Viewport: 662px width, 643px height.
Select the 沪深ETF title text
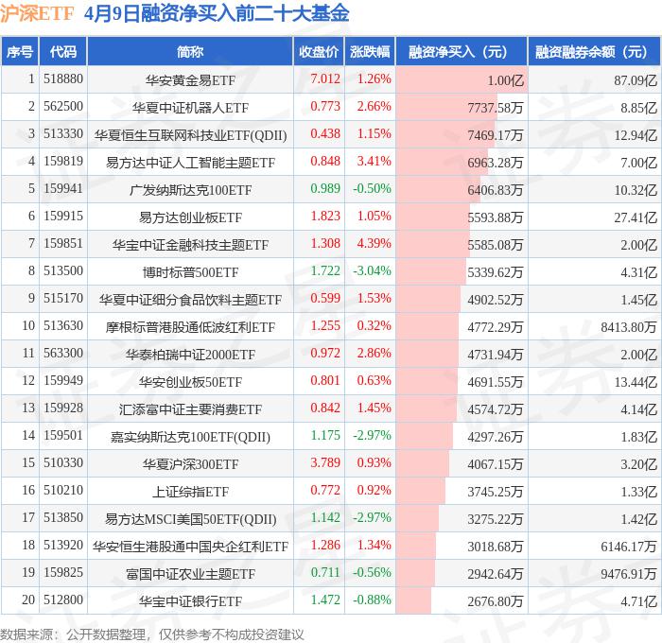click(37, 13)
